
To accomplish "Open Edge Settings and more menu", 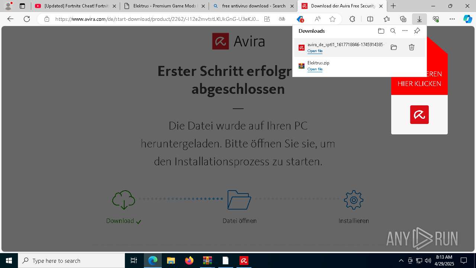I will tap(452, 19).
